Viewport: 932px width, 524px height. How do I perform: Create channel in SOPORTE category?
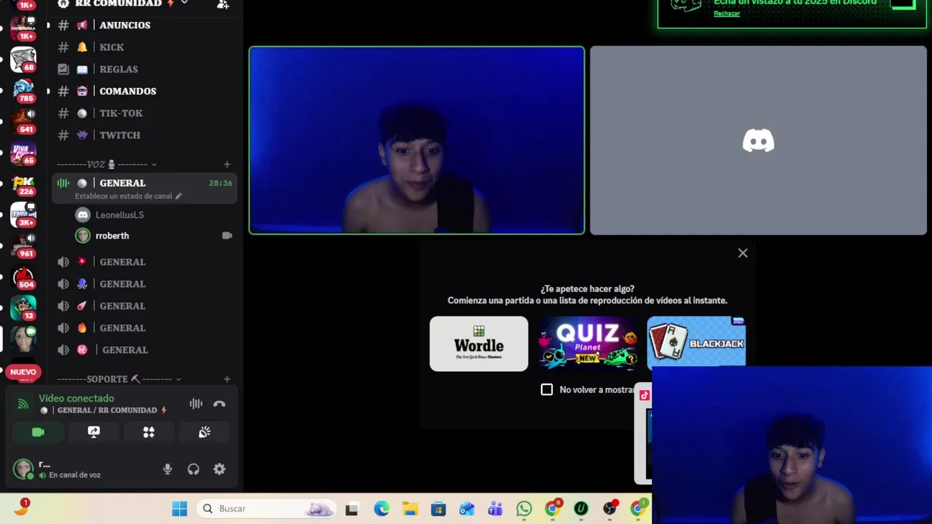point(227,379)
